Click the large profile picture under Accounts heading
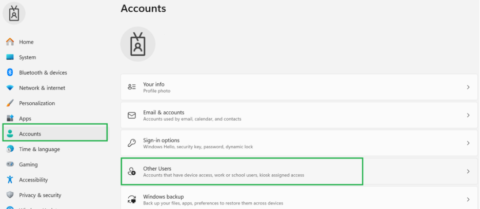This screenshot has width=480, height=209. 138,44
